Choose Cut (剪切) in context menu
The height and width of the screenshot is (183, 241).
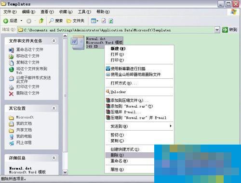[x=139, y=135]
